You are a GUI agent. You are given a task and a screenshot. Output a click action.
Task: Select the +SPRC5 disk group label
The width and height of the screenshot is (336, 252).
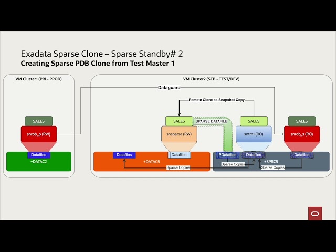click(x=271, y=162)
